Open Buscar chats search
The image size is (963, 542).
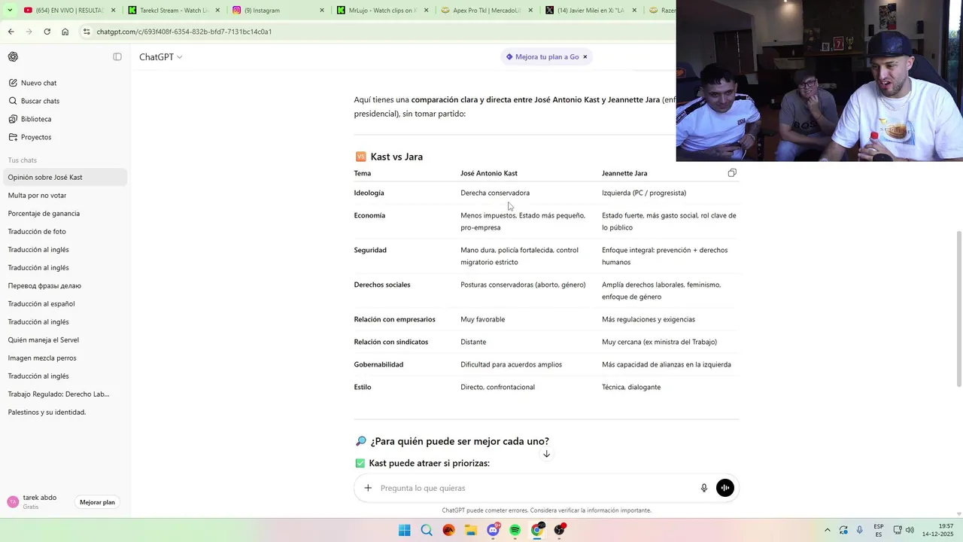click(65, 101)
